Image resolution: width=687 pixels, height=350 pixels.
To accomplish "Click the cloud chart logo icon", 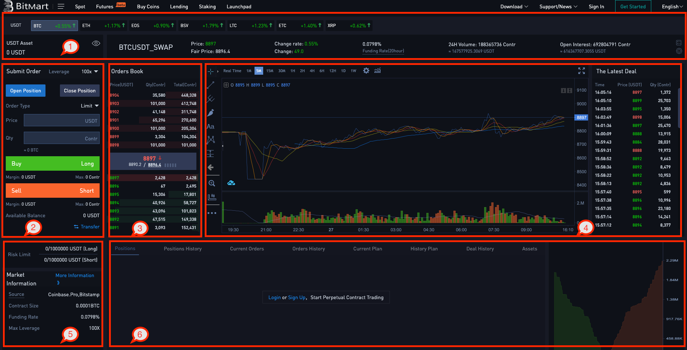I will click(231, 183).
